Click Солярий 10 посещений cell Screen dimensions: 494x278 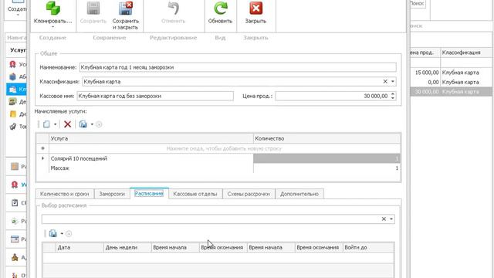click(151, 158)
